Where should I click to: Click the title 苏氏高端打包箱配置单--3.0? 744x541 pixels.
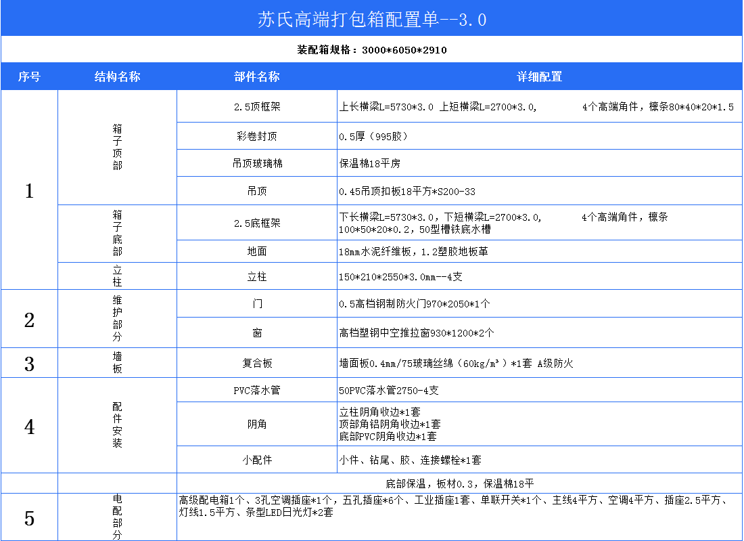click(372, 19)
